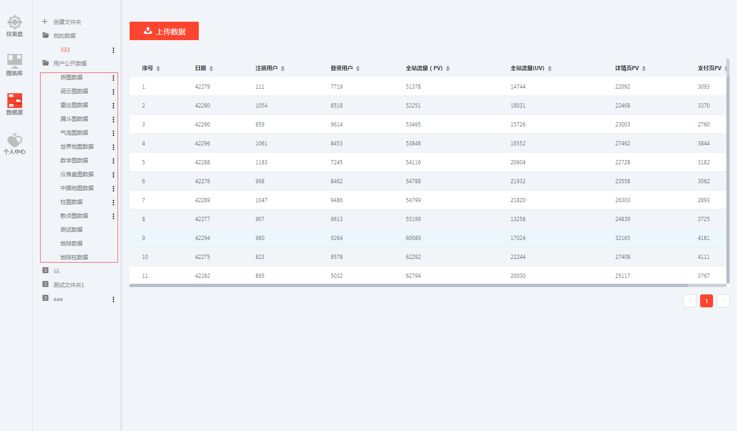737x431 pixels.
Task: Collapse the 我的数据 folder
Action: [x=46, y=36]
